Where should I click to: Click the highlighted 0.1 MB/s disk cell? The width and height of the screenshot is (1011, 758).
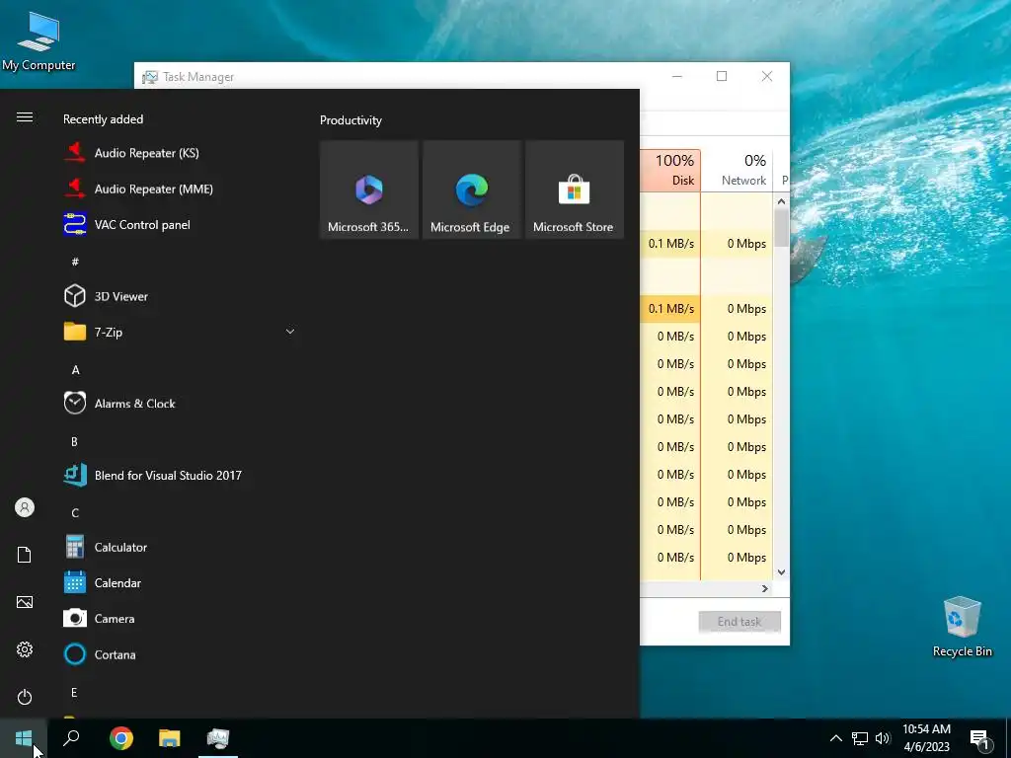click(x=670, y=309)
